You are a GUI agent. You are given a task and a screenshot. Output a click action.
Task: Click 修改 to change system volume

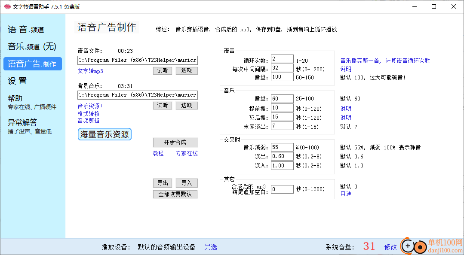click(390, 247)
